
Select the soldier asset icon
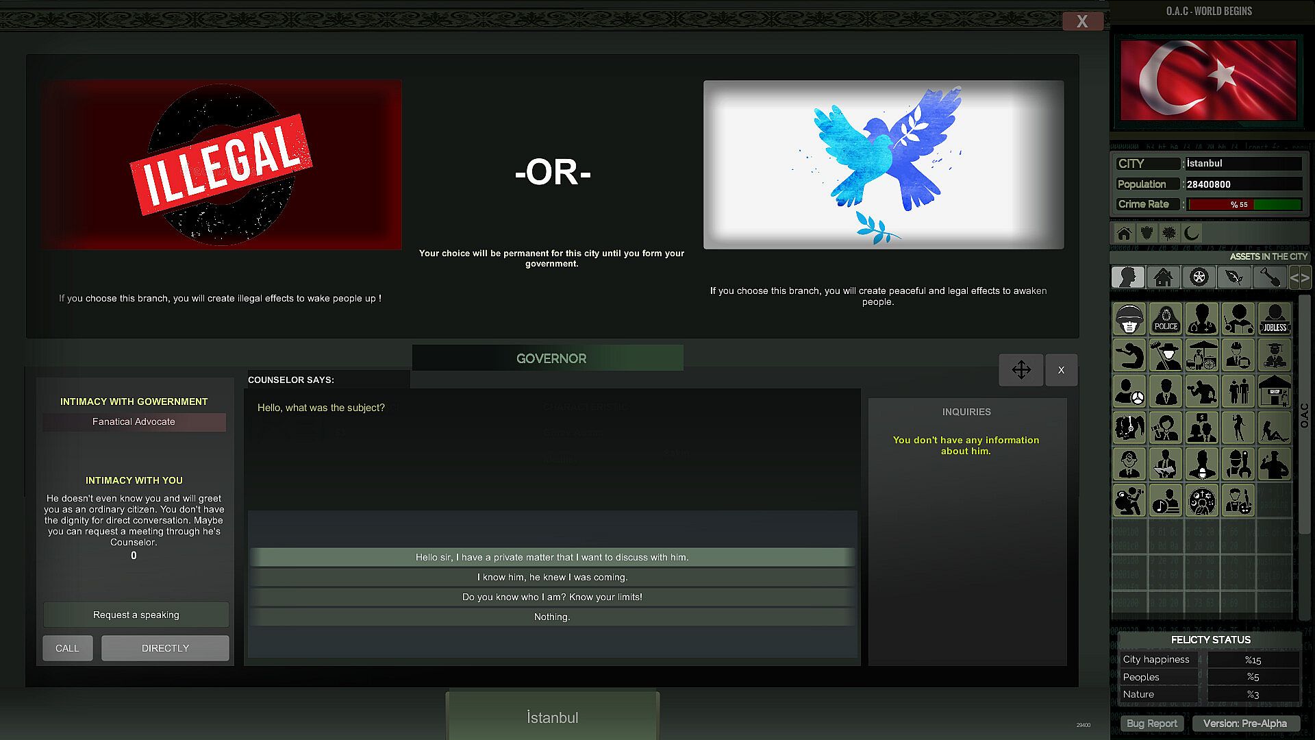(1129, 319)
